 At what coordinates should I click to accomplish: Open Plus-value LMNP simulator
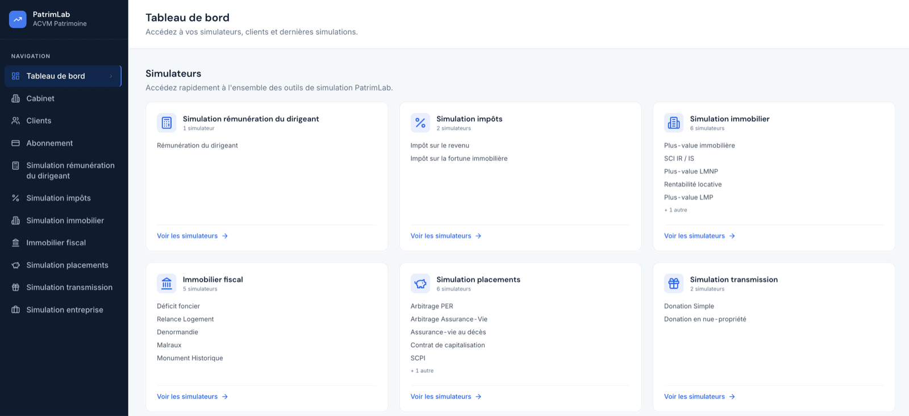tap(691, 172)
